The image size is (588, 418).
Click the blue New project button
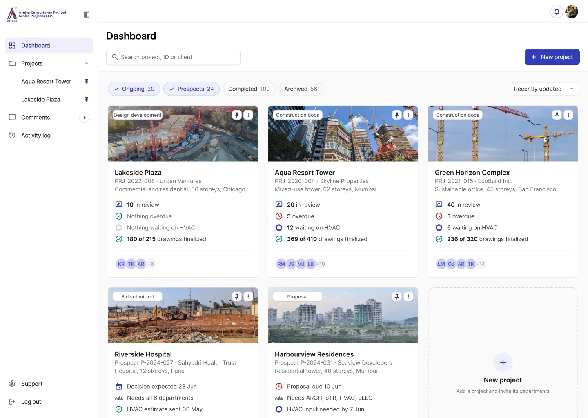[x=552, y=57]
